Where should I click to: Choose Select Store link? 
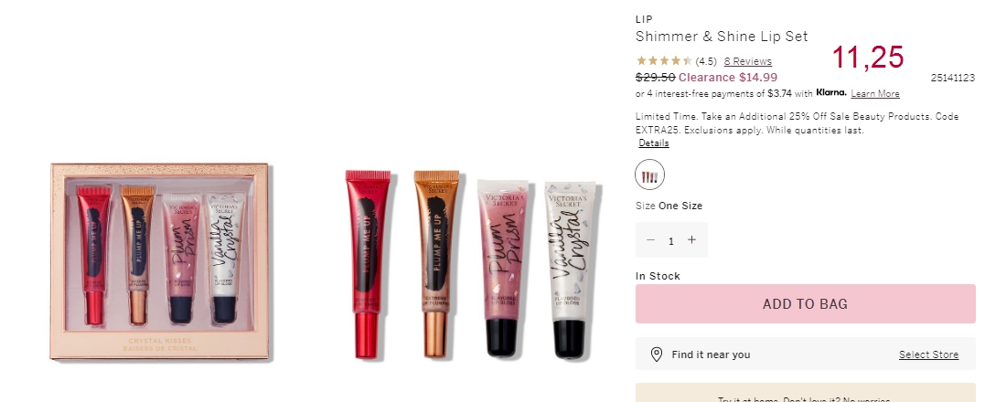pyautogui.click(x=928, y=354)
